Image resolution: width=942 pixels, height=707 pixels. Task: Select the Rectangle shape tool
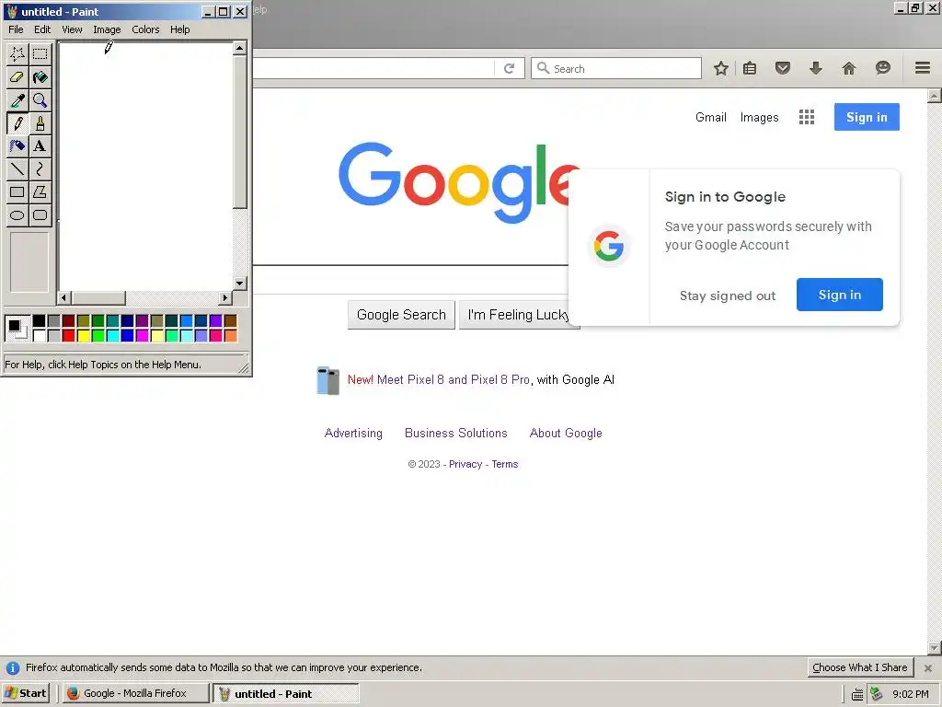(17, 192)
